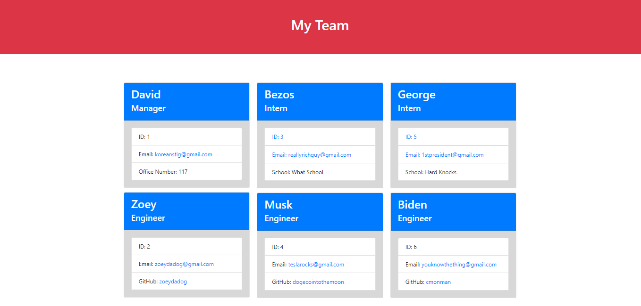Open Zoey's zoeydadog GitHub profile link
Screen dimensions: 641x306
[172, 281]
